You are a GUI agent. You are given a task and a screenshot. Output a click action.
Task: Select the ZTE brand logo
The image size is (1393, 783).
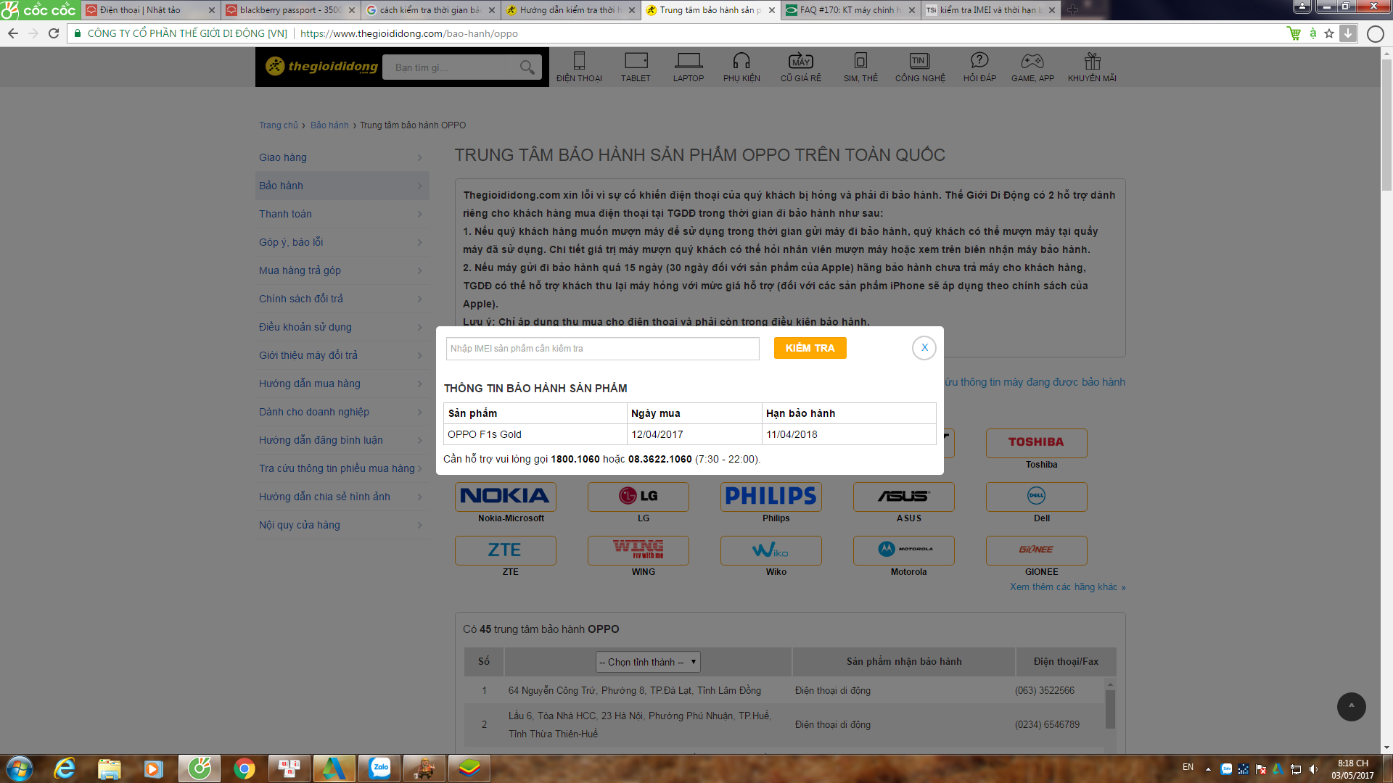[506, 550]
